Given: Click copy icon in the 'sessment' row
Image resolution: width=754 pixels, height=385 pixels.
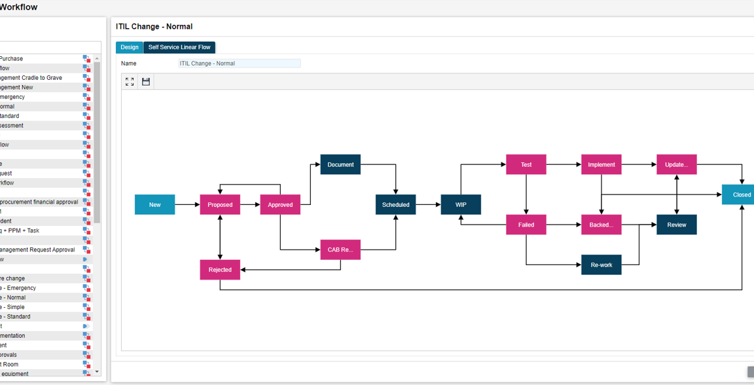Looking at the screenshot, I should [86, 126].
